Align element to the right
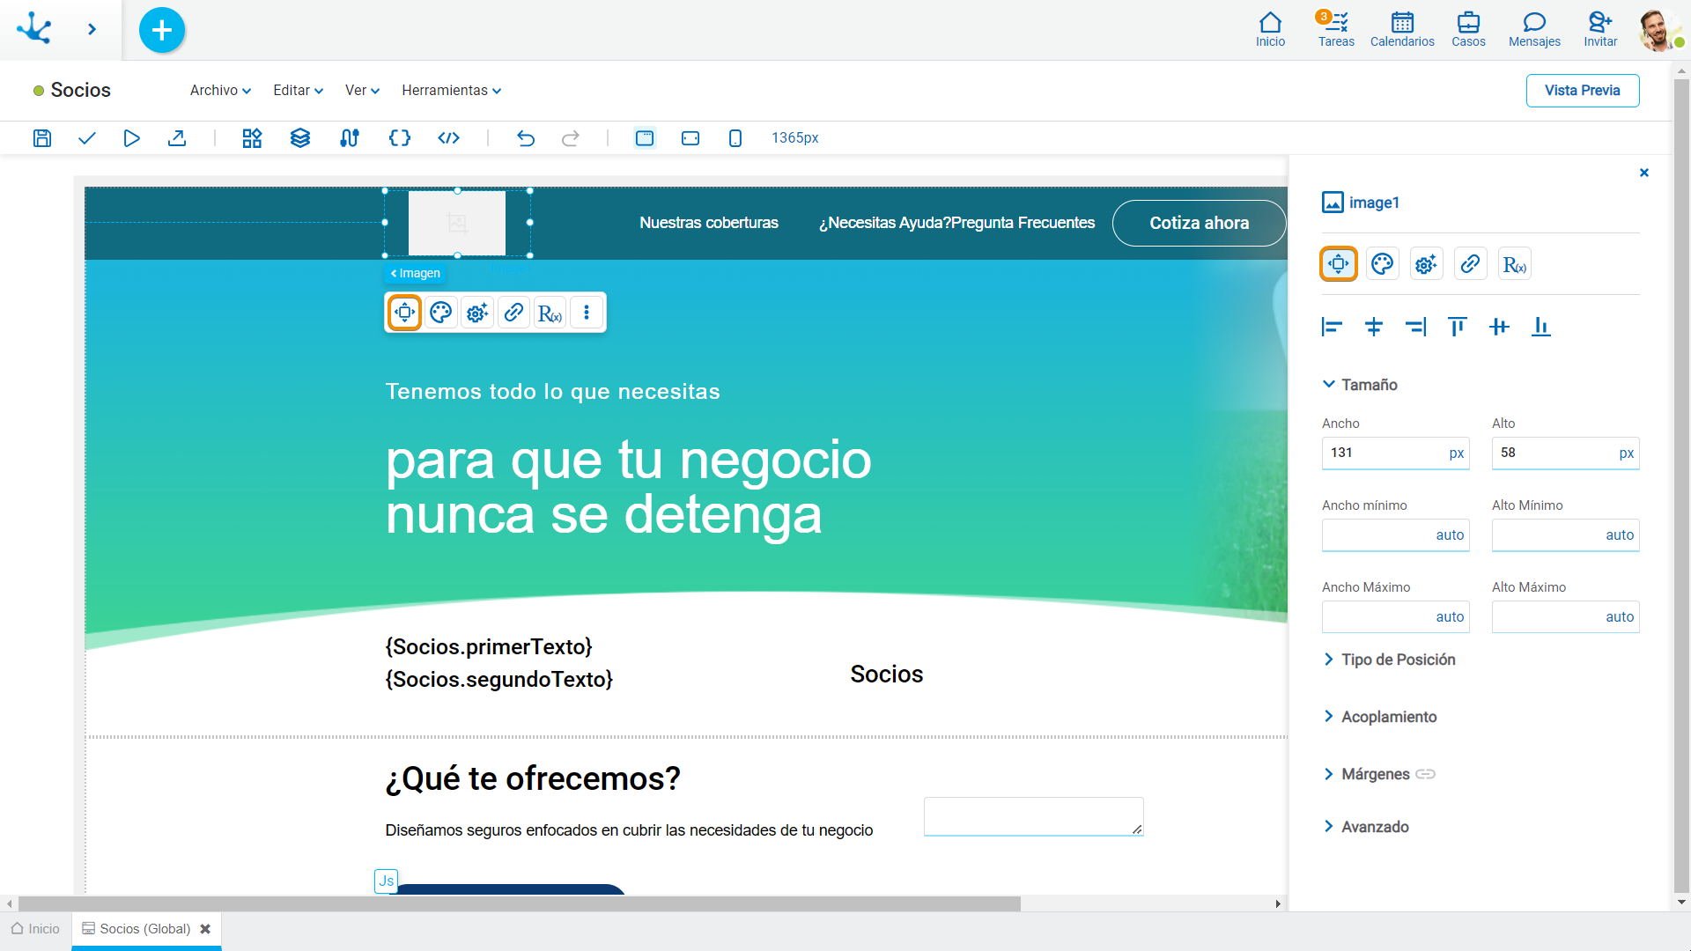Screen dimensions: 1691x951 (1415, 328)
